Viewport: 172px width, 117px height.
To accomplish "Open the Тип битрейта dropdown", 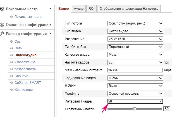I will pyautogui.click(x=135, y=47).
